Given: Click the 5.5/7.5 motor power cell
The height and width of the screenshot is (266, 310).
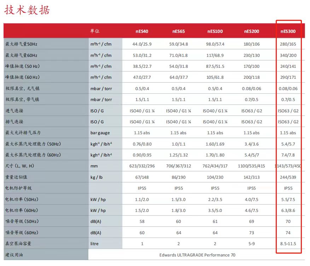Looking at the screenshot, I should (288, 200).
